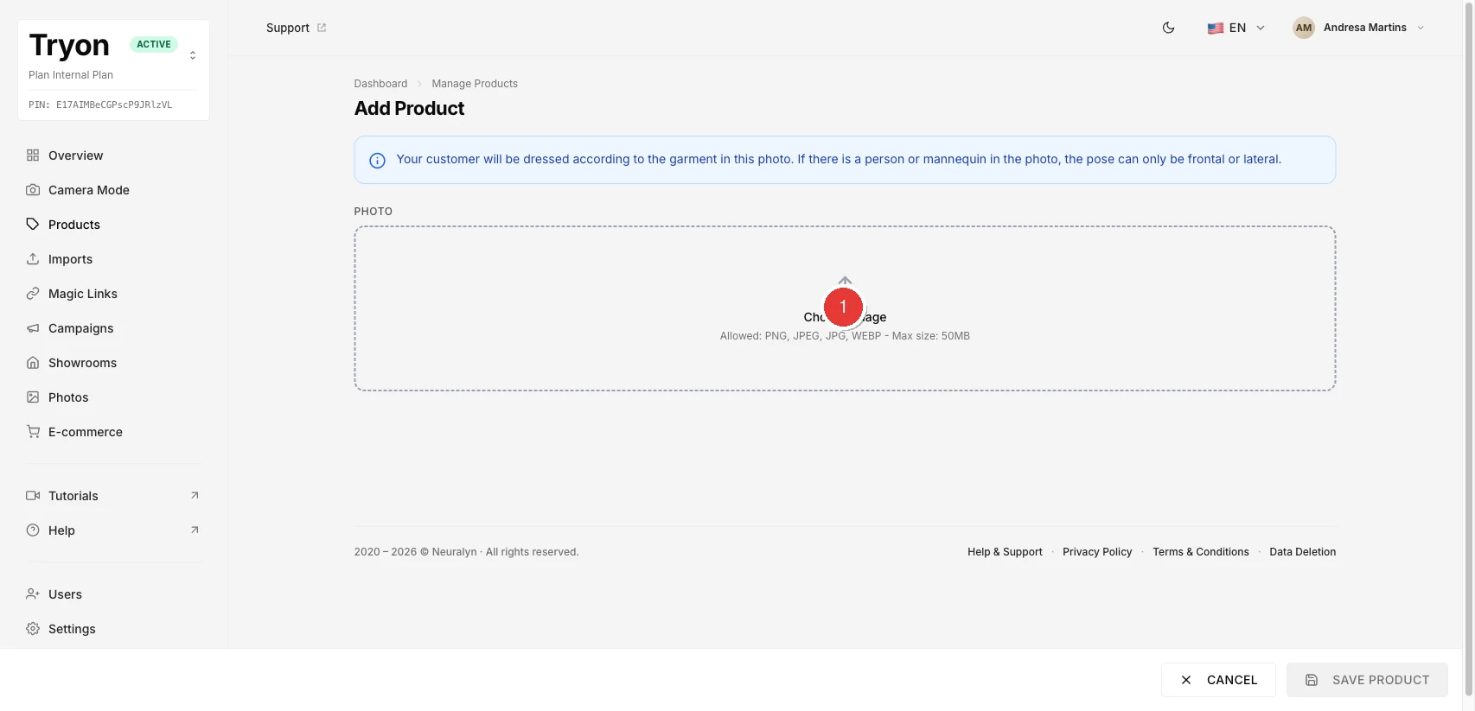Open the Showrooms sidebar entry
Screen dimensions: 1475x711
click(113, 363)
